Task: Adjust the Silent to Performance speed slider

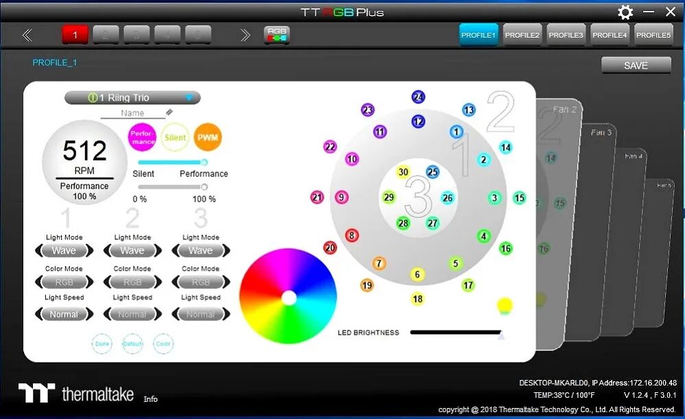Action: pyautogui.click(x=173, y=162)
